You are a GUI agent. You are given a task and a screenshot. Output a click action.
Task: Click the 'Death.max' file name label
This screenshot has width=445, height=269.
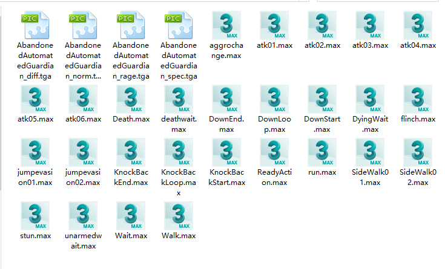[131, 119]
